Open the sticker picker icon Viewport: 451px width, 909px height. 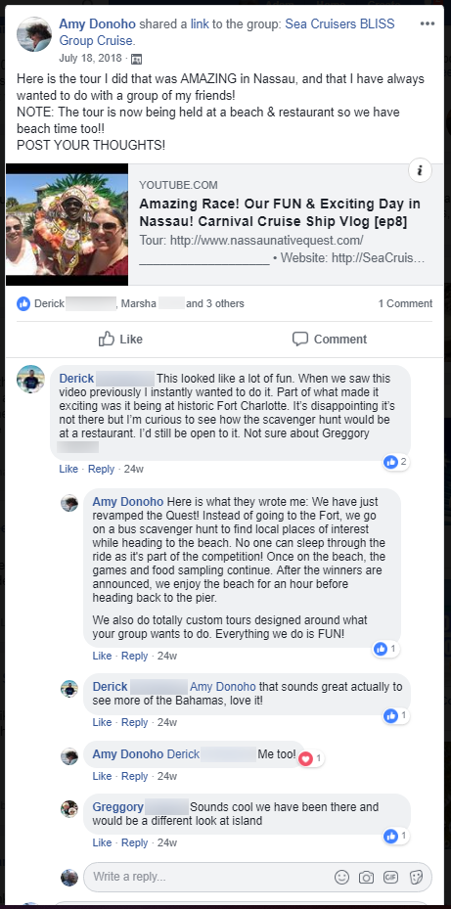click(416, 877)
